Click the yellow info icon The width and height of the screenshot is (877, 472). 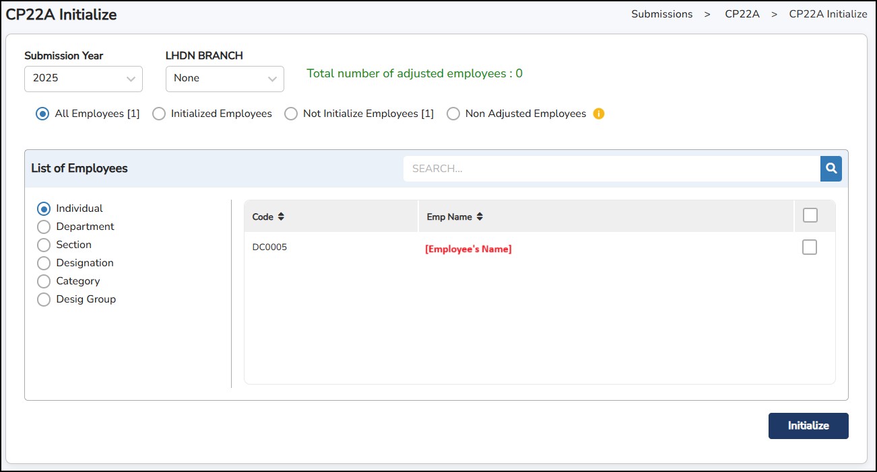click(x=598, y=114)
